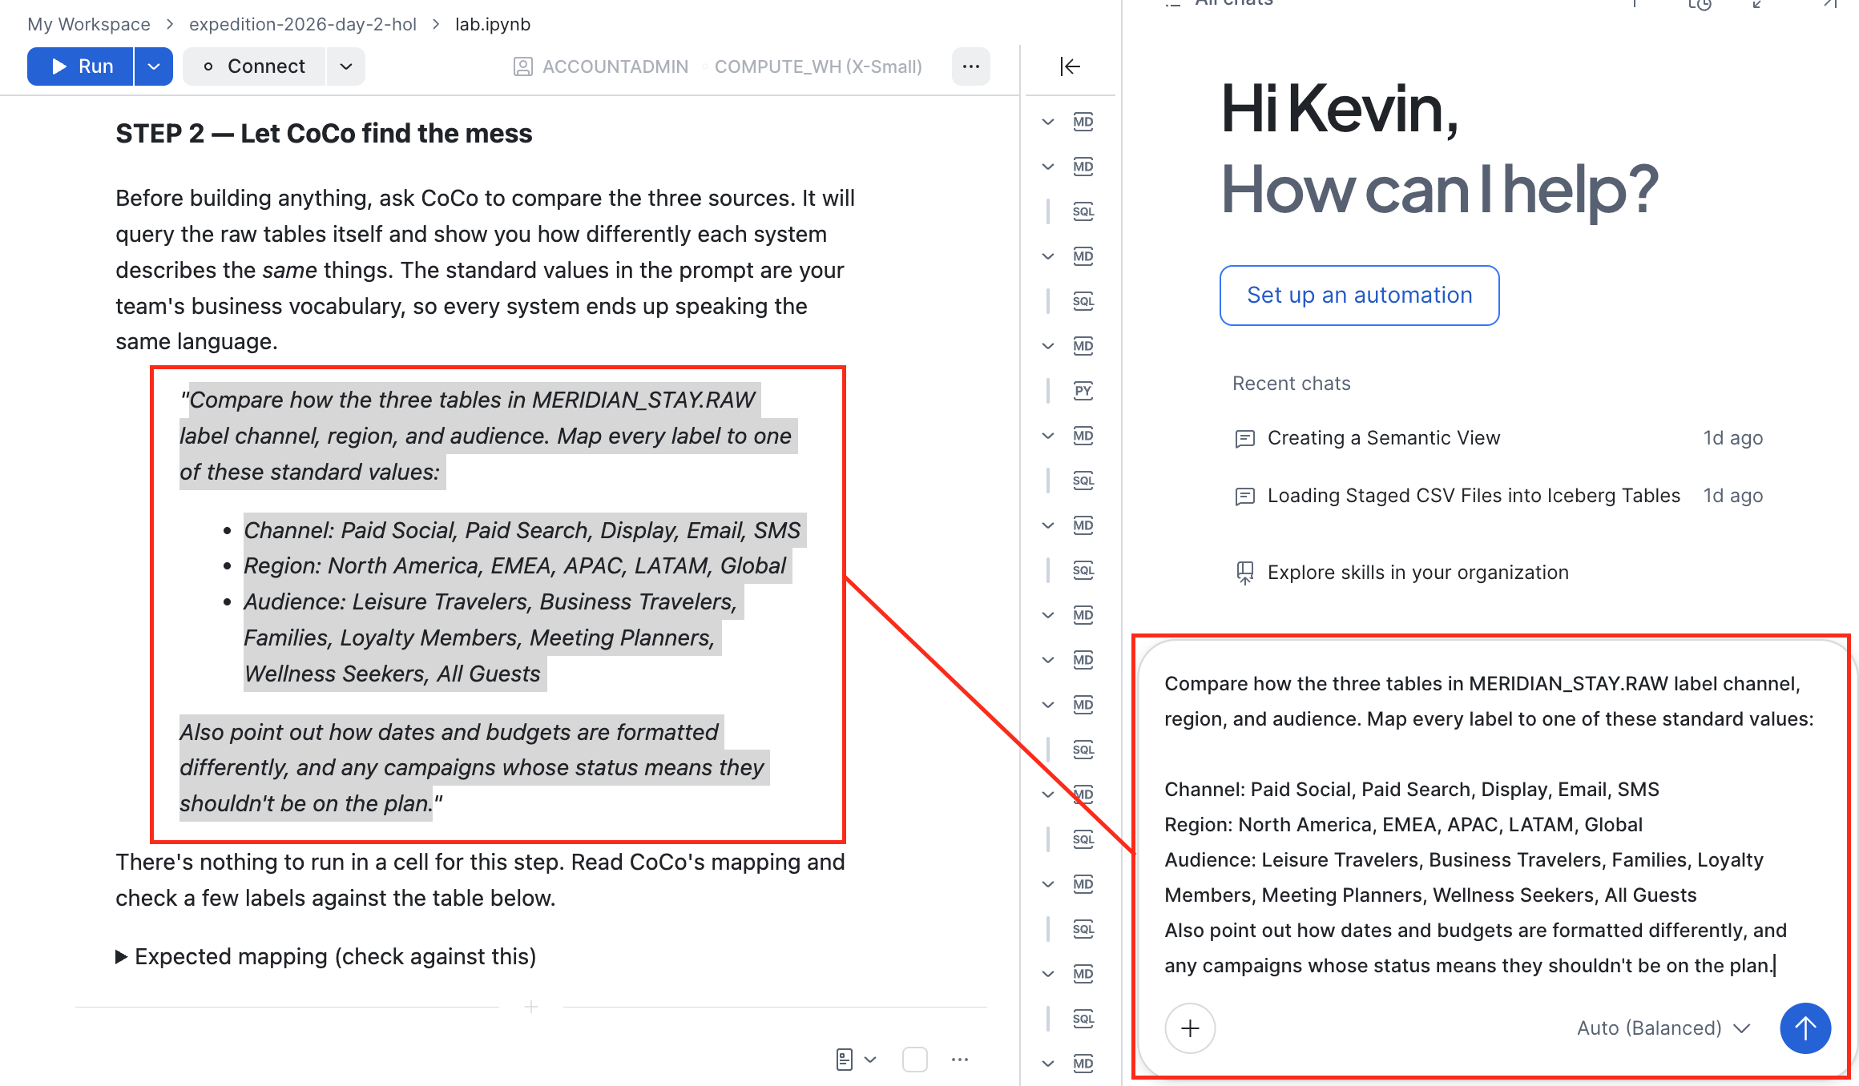Collapse the cell outline sidebar with the arrow icon
The image size is (1859, 1086).
1071,66
